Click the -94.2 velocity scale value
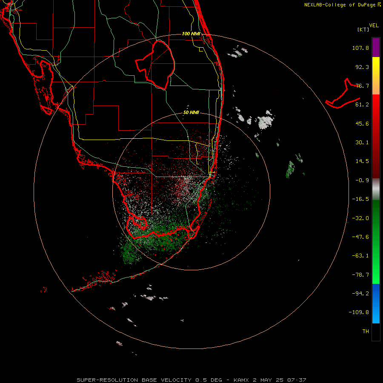The width and height of the screenshot is (383, 383). pos(360,294)
